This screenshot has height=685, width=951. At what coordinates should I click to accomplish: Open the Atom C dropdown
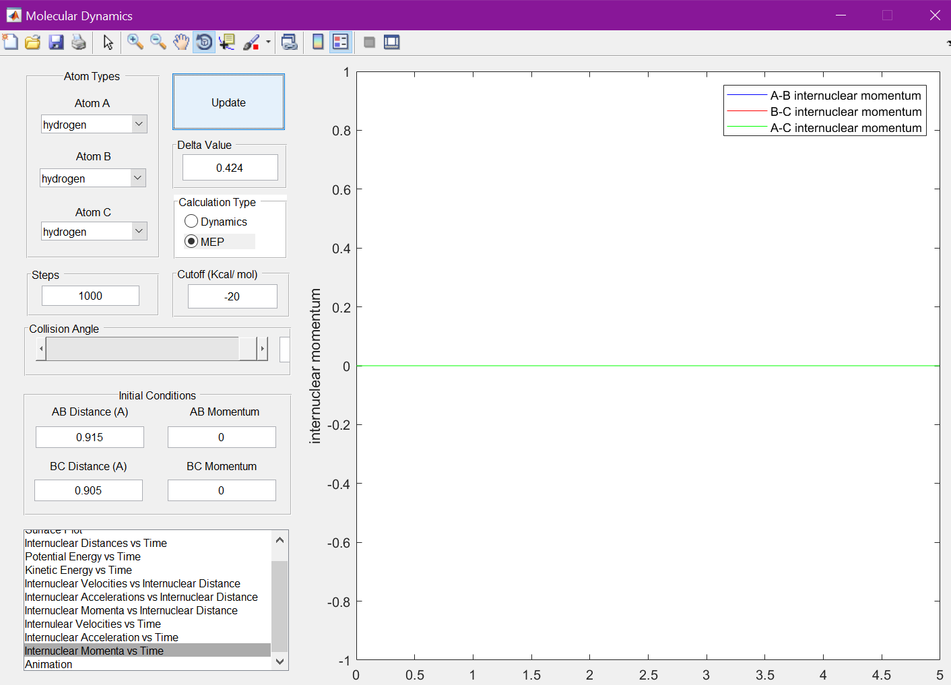click(x=139, y=231)
